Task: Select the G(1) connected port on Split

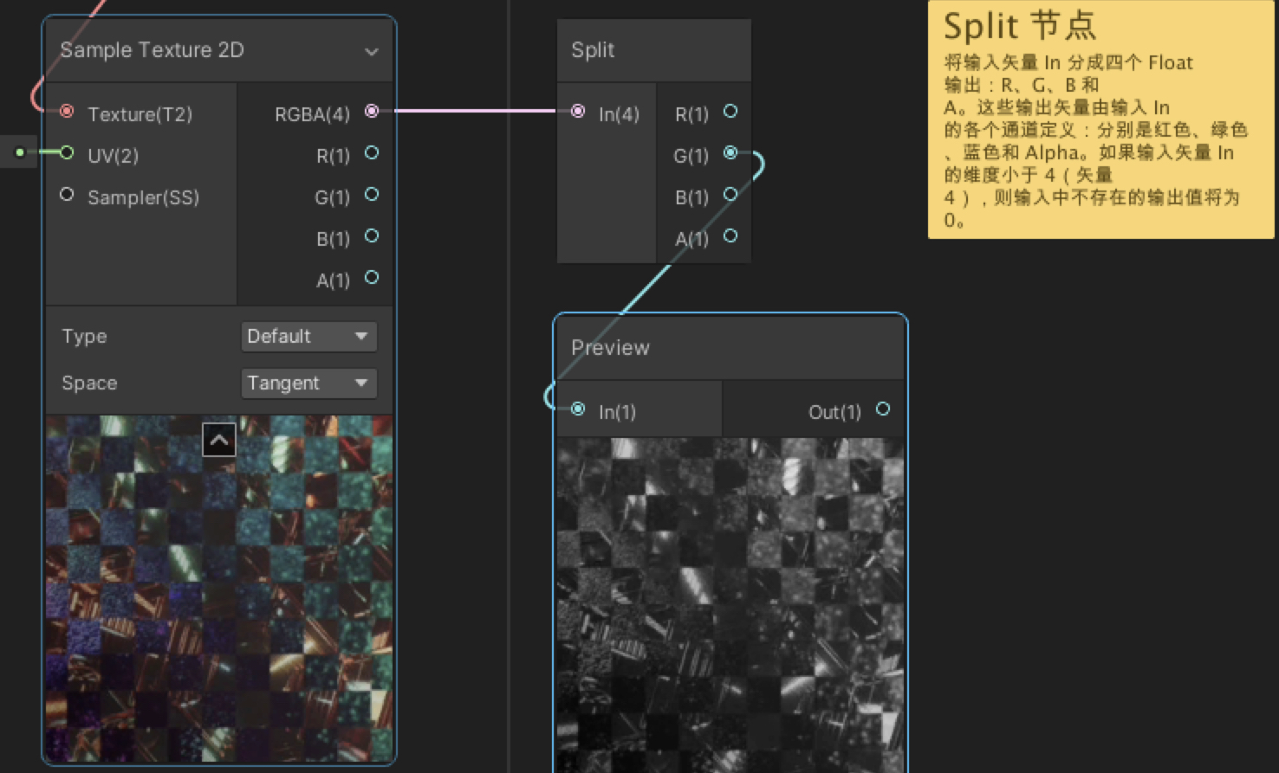Action: [x=730, y=152]
